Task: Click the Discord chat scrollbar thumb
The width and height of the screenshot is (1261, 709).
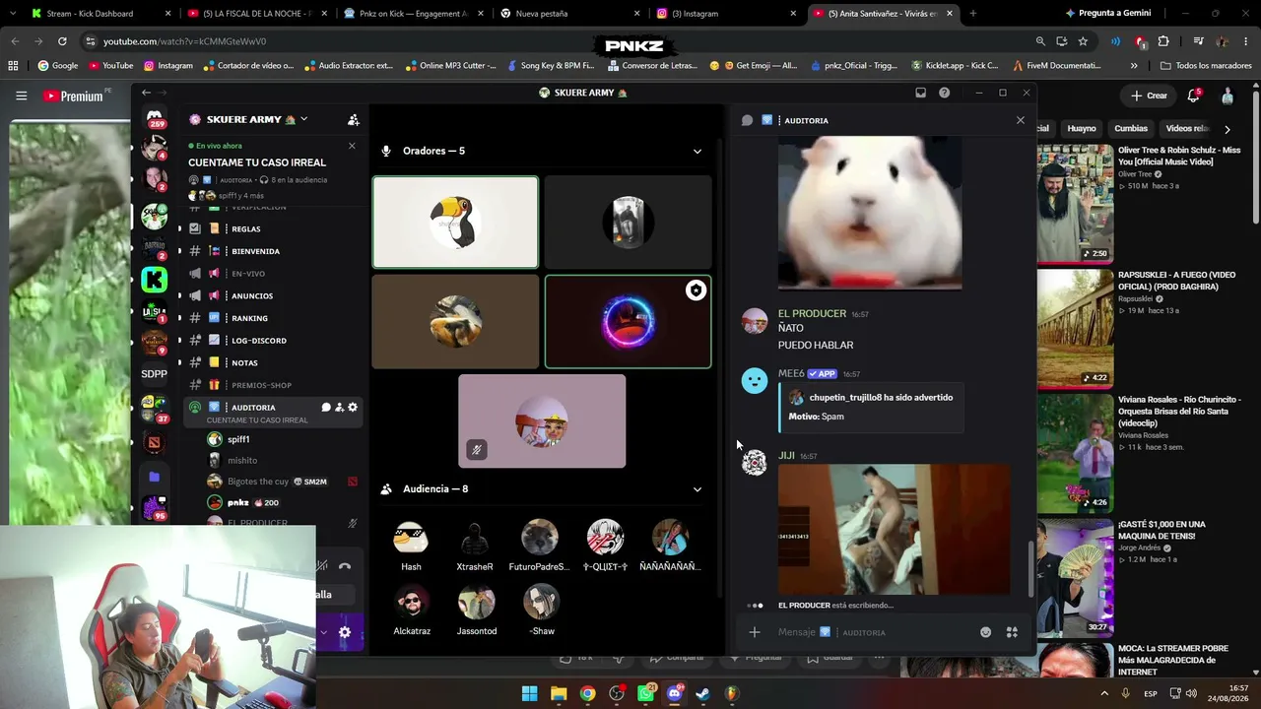Action: coord(1031,567)
